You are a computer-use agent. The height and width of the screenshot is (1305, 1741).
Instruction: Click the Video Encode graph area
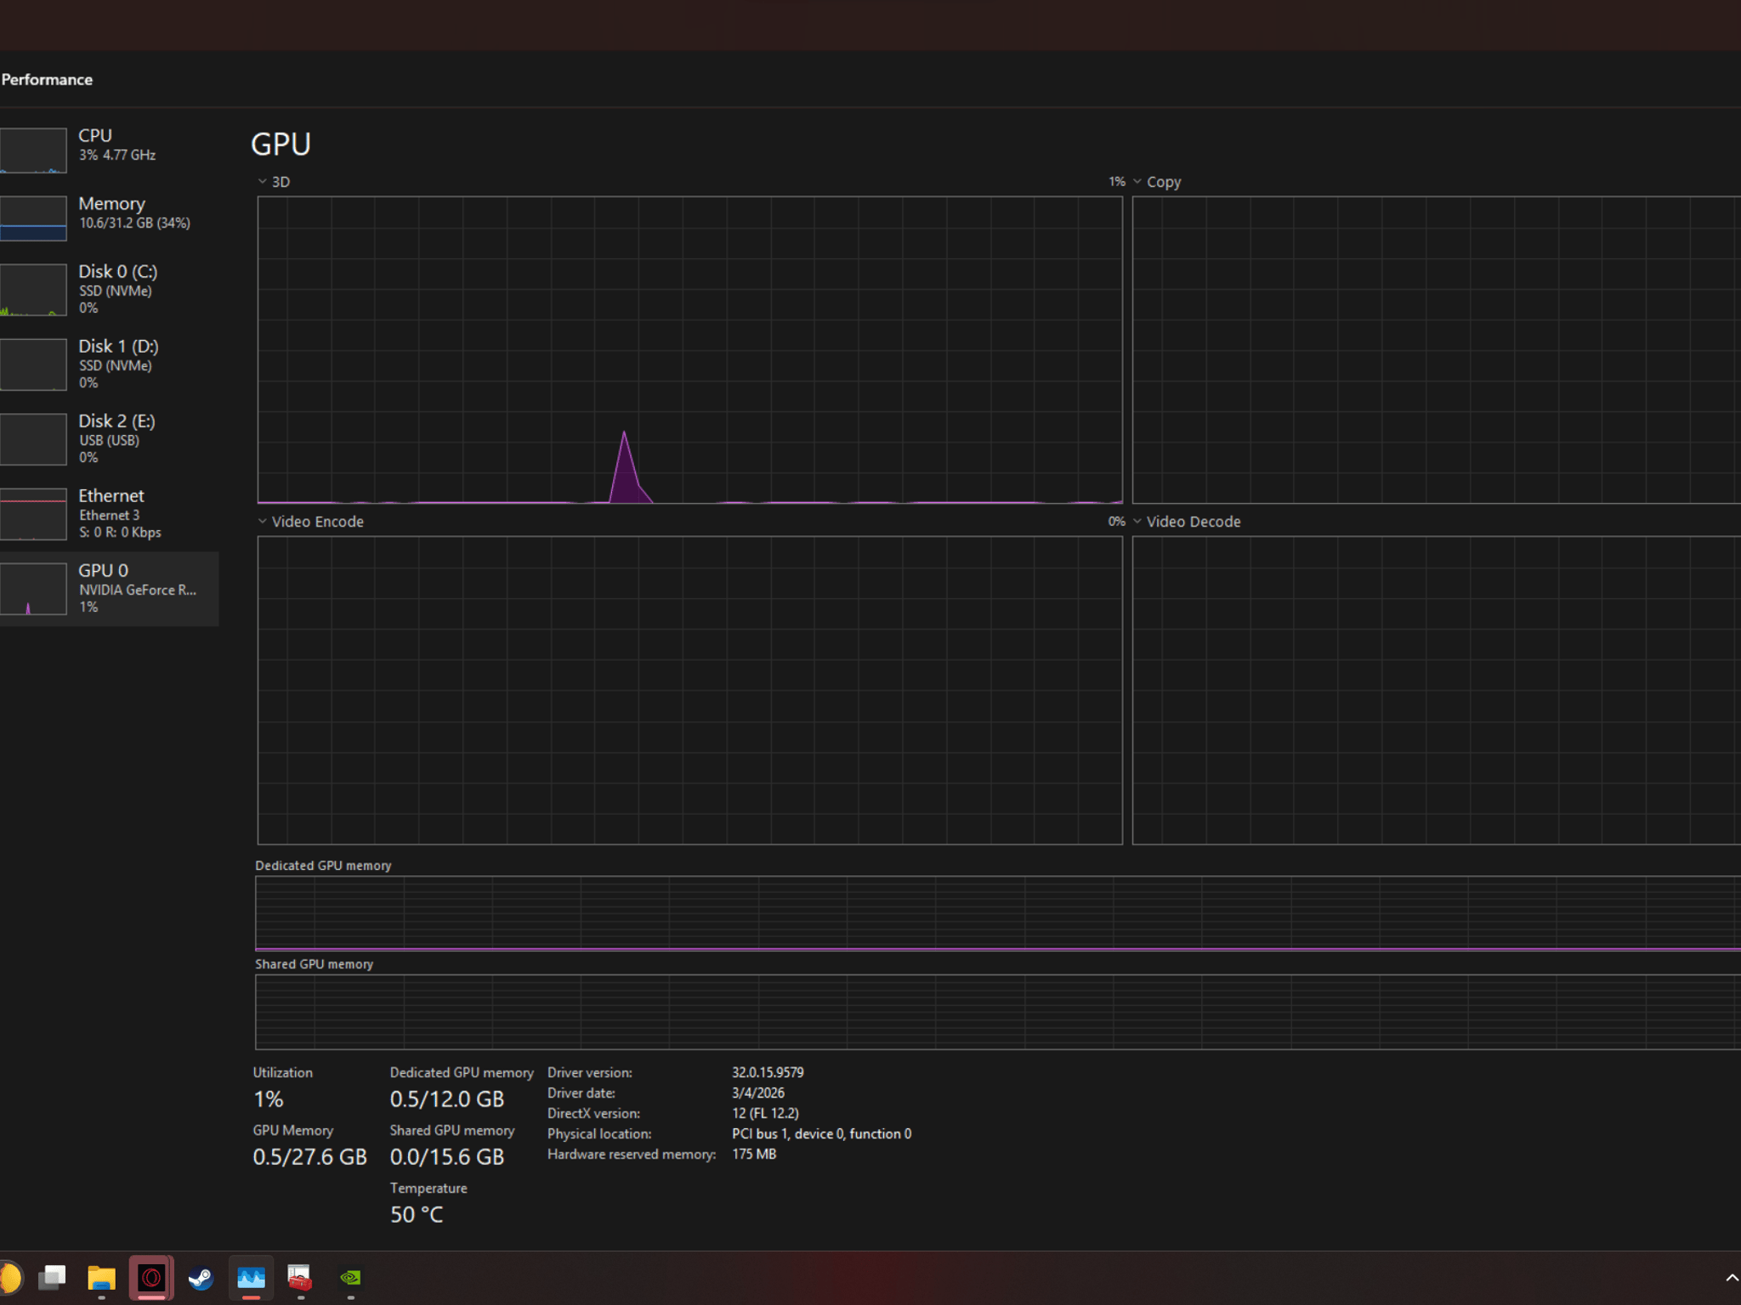tap(689, 690)
